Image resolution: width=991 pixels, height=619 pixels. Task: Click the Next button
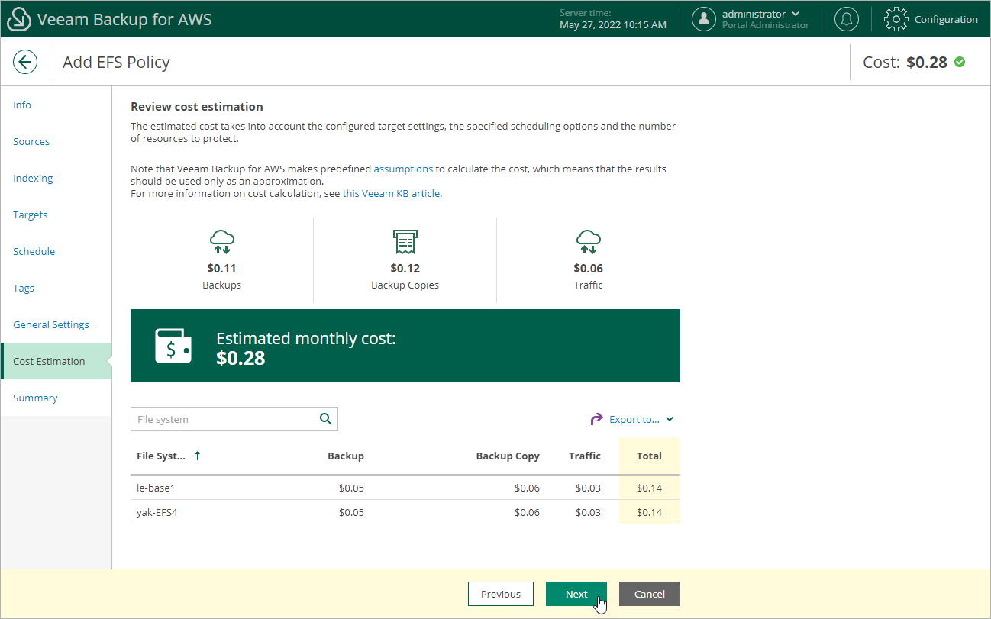[x=576, y=594]
